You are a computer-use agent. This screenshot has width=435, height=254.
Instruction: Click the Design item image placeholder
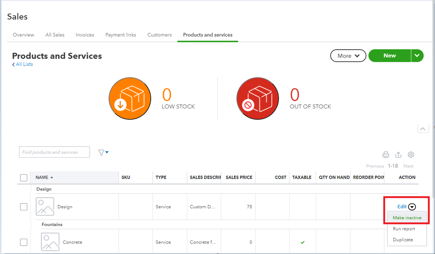[x=45, y=207]
